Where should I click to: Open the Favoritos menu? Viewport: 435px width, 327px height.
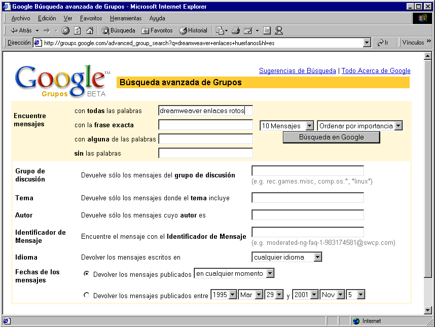coord(91,18)
